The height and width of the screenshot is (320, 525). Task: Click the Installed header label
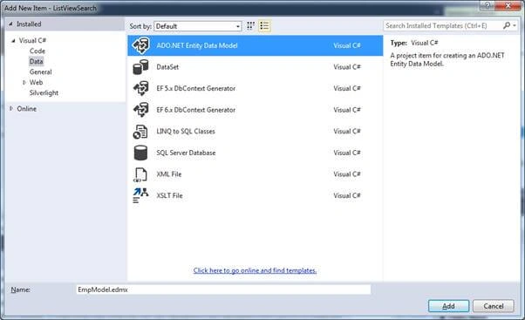pyautogui.click(x=29, y=24)
